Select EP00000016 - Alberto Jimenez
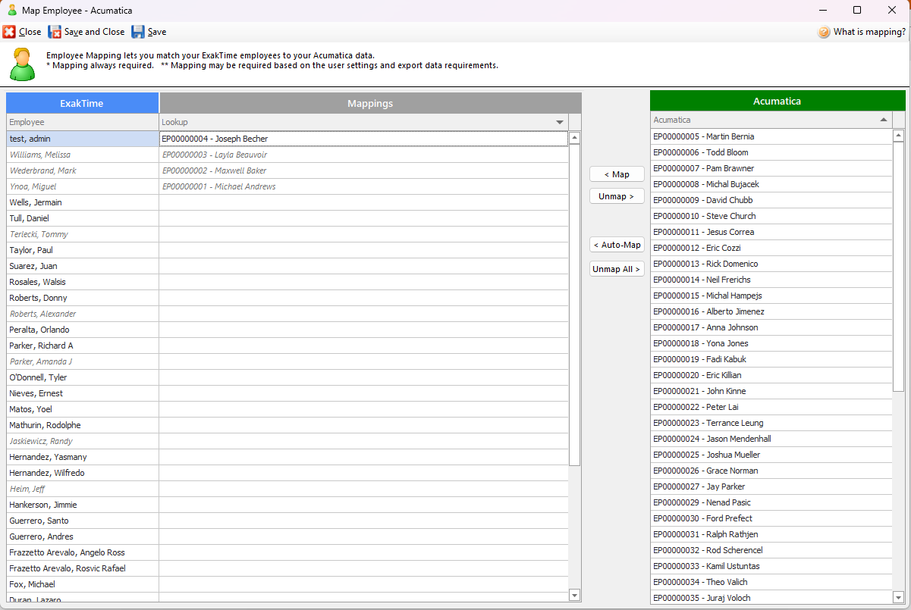911x610 pixels. coord(771,311)
